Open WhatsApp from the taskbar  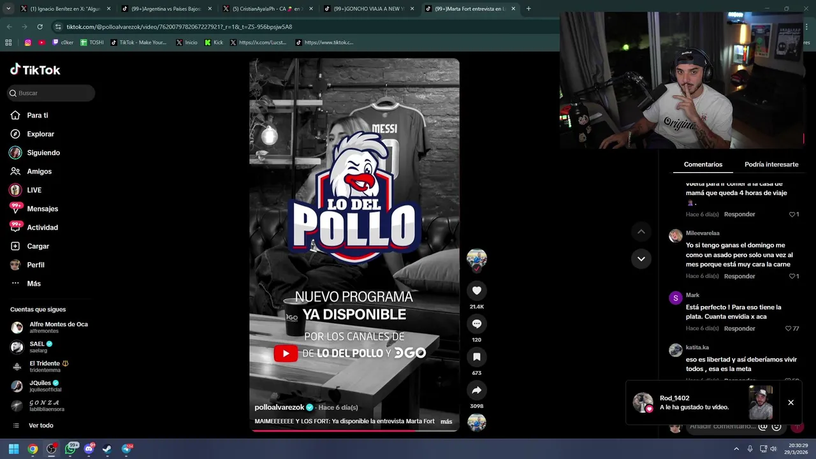click(71, 449)
